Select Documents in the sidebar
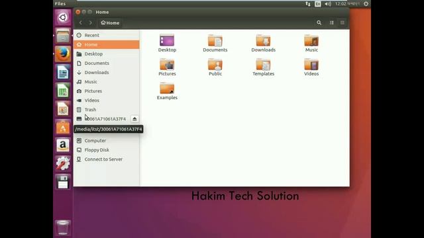The height and width of the screenshot is (238, 424). coord(107,63)
